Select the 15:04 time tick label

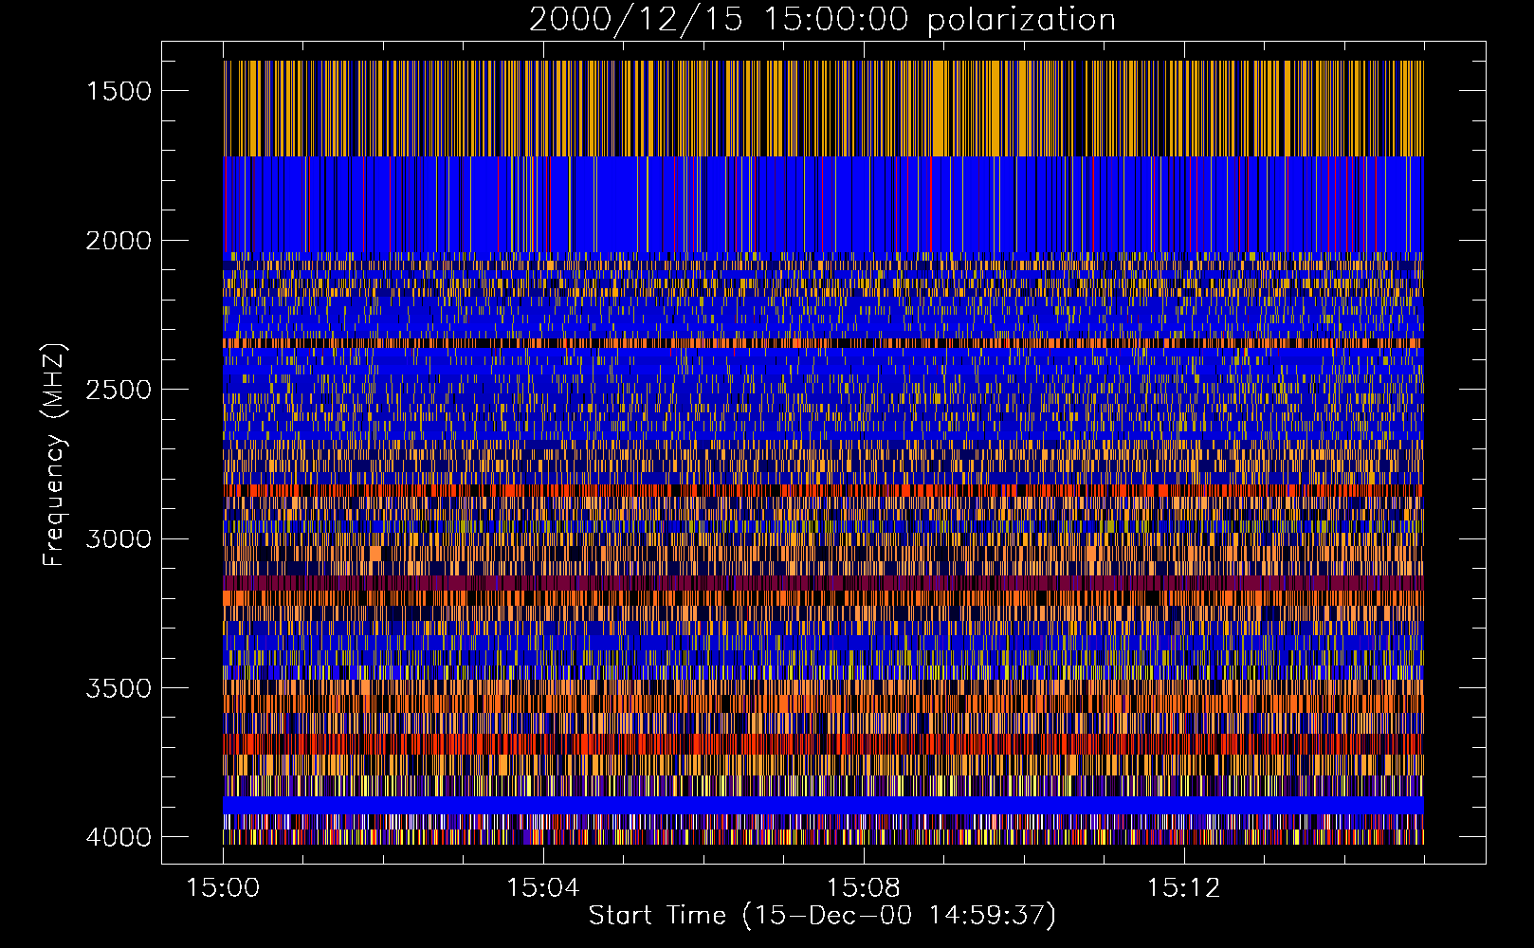point(542,888)
